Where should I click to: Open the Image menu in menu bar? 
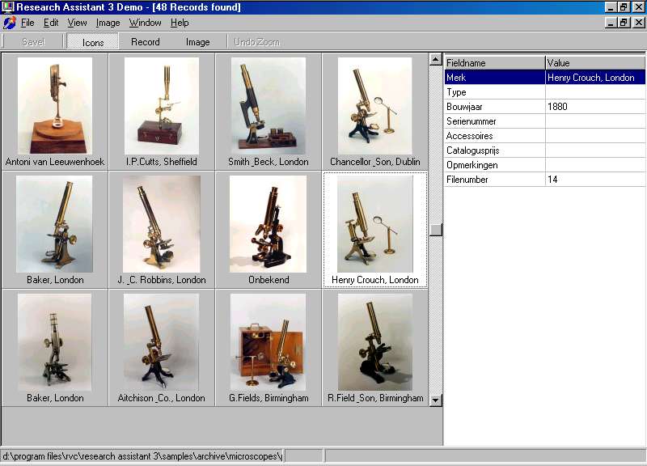(x=108, y=23)
